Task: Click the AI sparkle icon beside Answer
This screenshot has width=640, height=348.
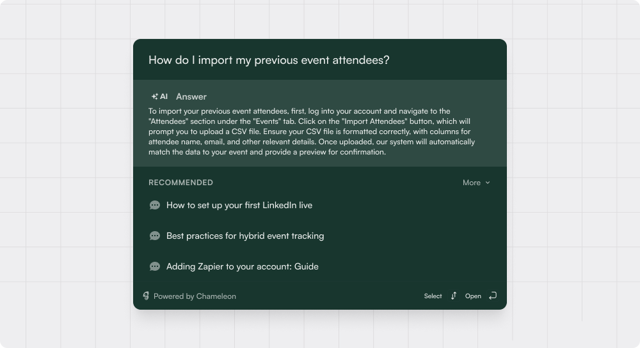Action: [x=154, y=96]
